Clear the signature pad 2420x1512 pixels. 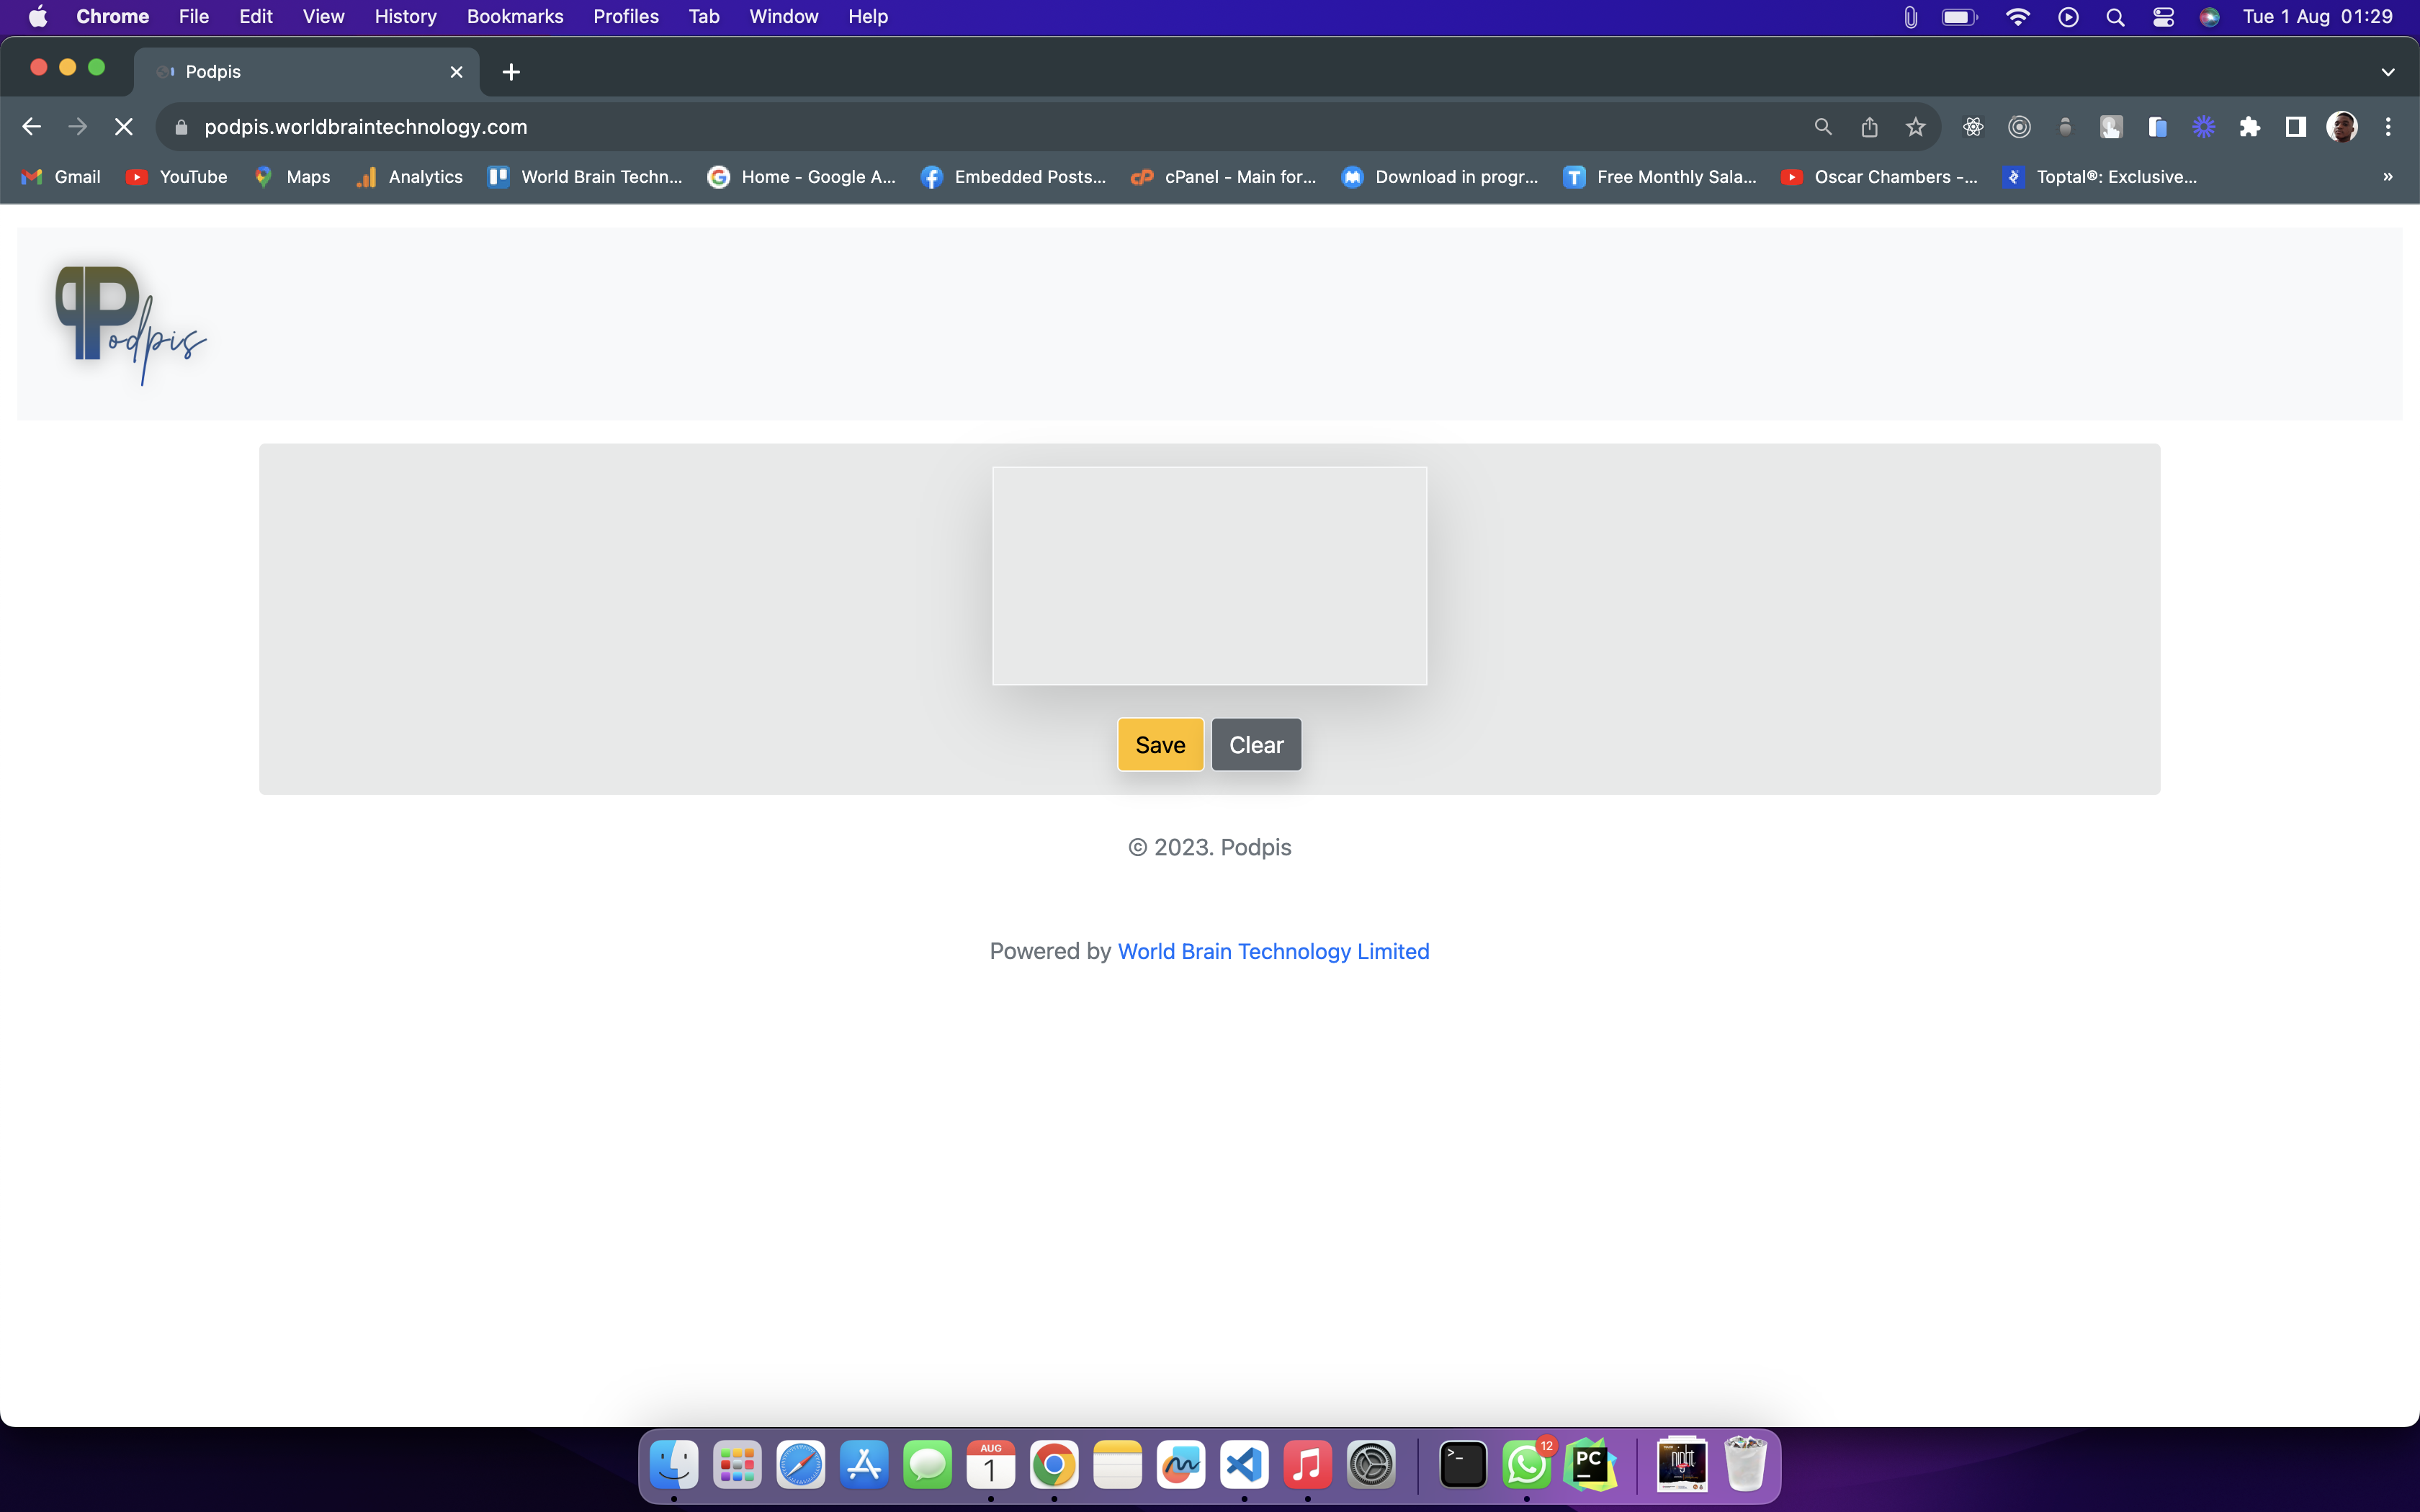pyautogui.click(x=1256, y=745)
